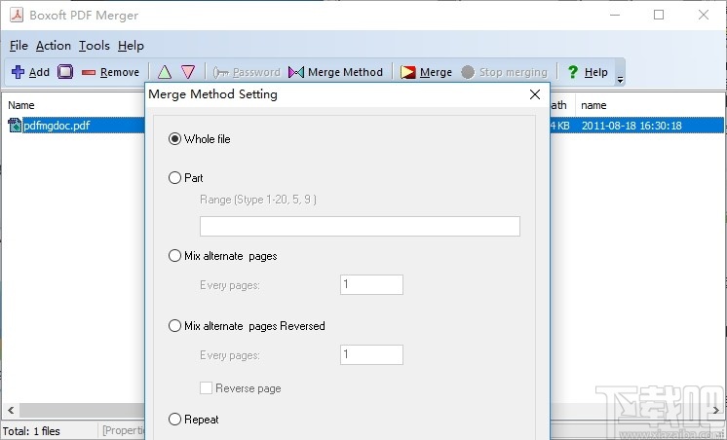Click the lowercase name column header
The height and width of the screenshot is (440, 727).
coord(593,105)
